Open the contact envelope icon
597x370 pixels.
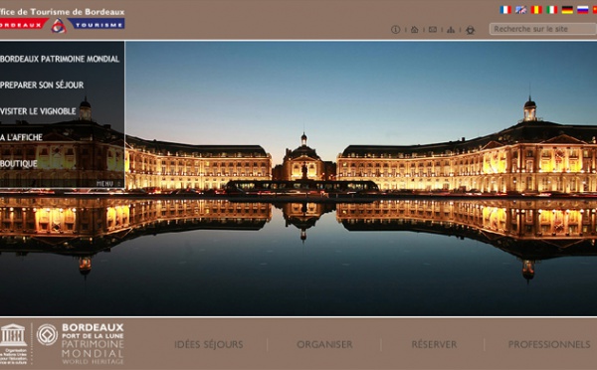[433, 29]
